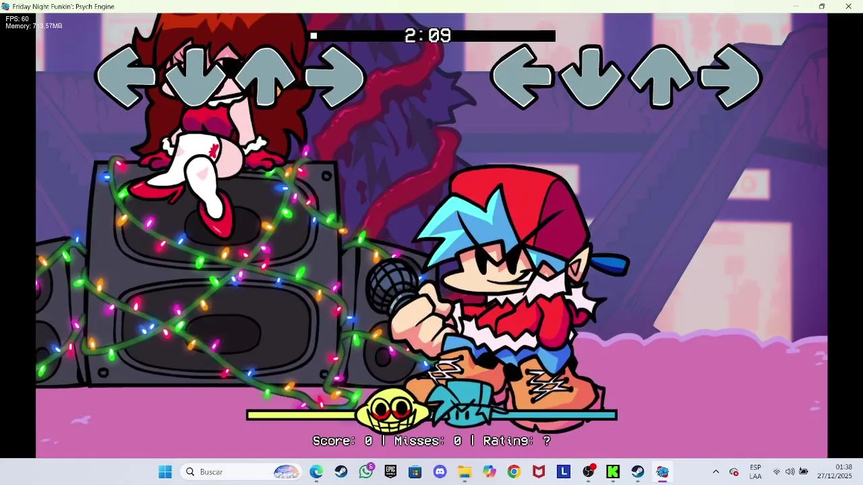
Task: Click the FPS: 60 counter
Action: 17,19
